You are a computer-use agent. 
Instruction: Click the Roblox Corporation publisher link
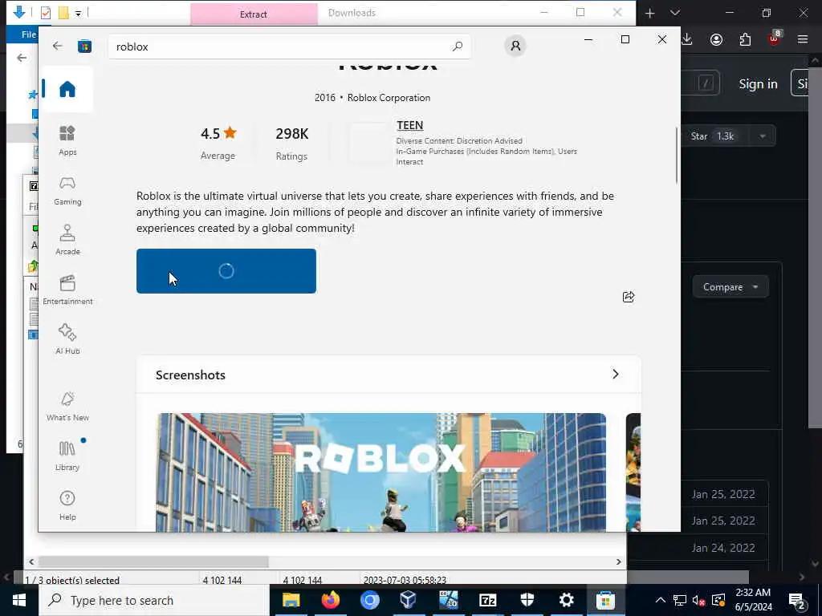(x=389, y=97)
